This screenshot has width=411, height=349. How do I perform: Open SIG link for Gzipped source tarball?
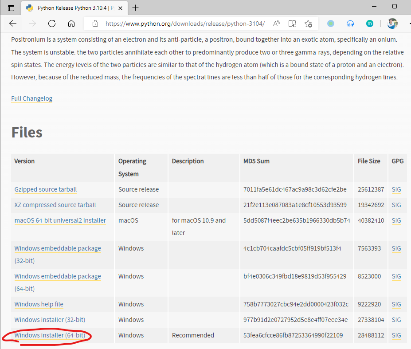pyautogui.click(x=396, y=189)
